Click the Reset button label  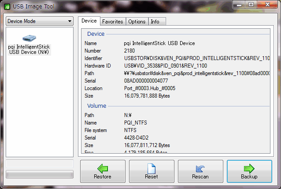click(x=152, y=177)
